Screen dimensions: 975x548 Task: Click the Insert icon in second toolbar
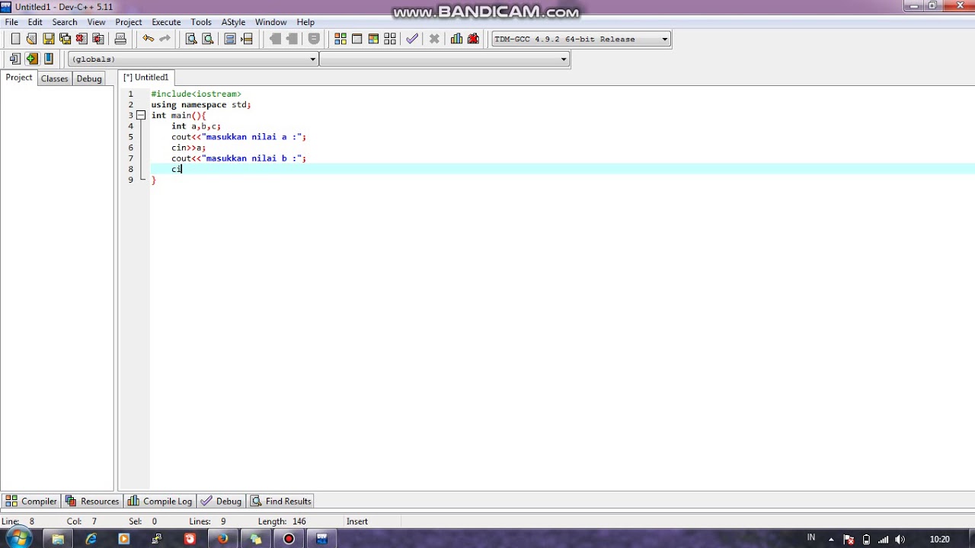coord(15,59)
